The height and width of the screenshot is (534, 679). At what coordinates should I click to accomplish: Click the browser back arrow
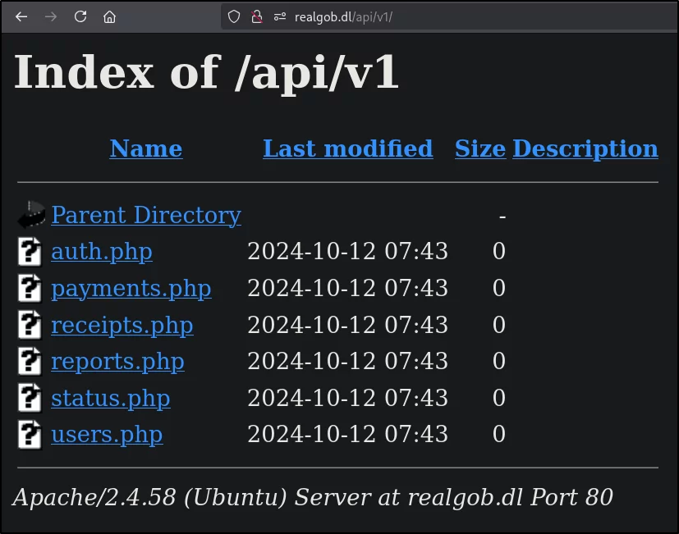click(x=21, y=17)
